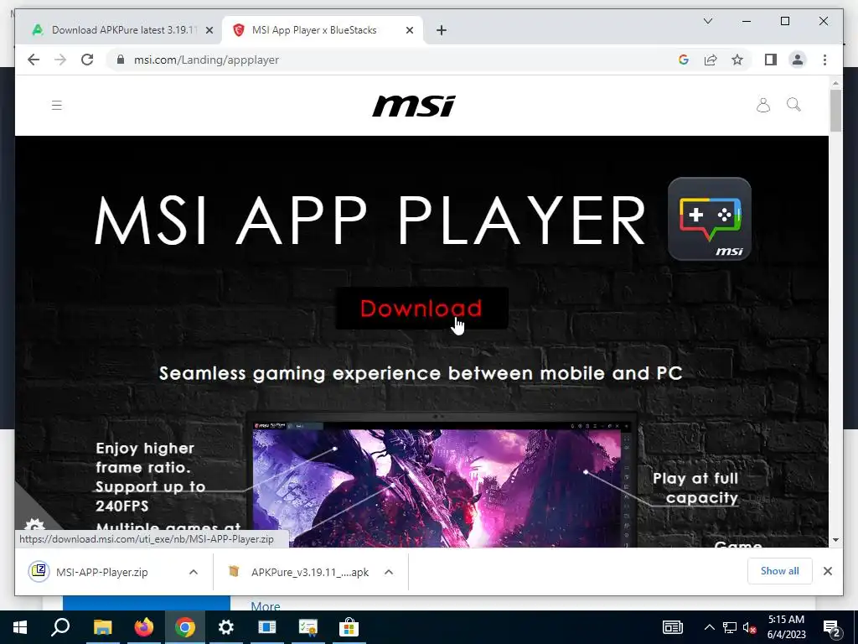The width and height of the screenshot is (858, 644).
Task: Open the notification center icon
Action: click(832, 627)
